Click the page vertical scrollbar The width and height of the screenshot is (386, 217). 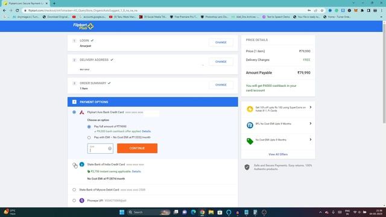click(384, 74)
